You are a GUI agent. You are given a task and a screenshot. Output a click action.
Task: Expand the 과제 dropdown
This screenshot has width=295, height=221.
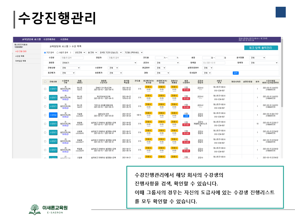pos(163,73)
